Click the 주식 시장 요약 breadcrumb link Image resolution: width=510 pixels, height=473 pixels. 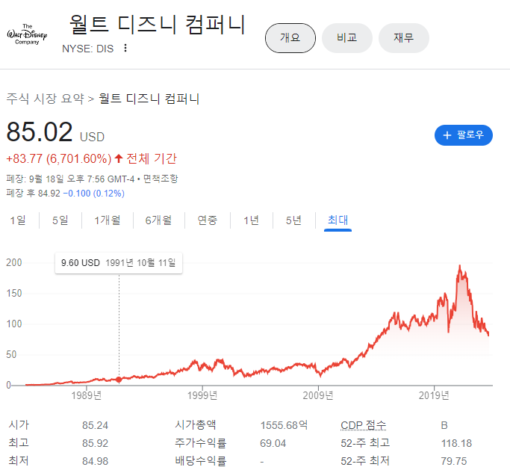click(x=46, y=99)
